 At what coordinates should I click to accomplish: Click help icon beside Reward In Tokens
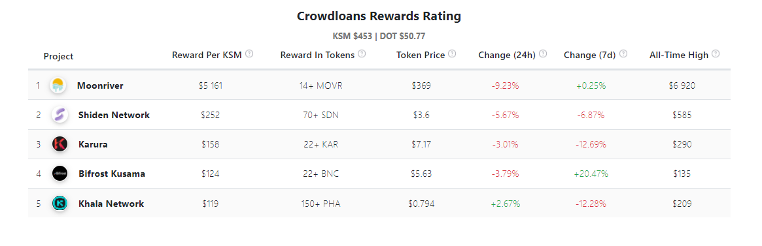point(362,54)
